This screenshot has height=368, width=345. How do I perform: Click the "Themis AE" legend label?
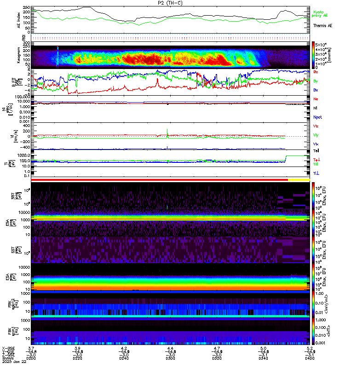[323, 26]
